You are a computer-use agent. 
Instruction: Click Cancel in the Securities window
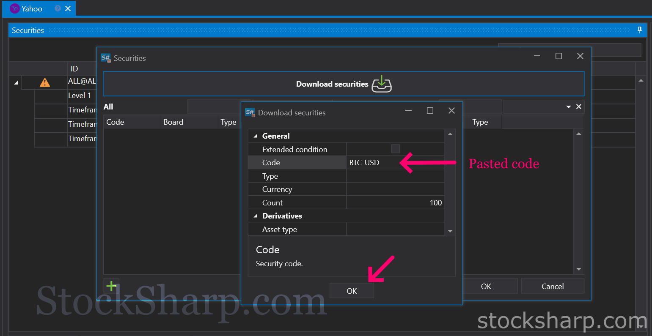click(x=552, y=286)
